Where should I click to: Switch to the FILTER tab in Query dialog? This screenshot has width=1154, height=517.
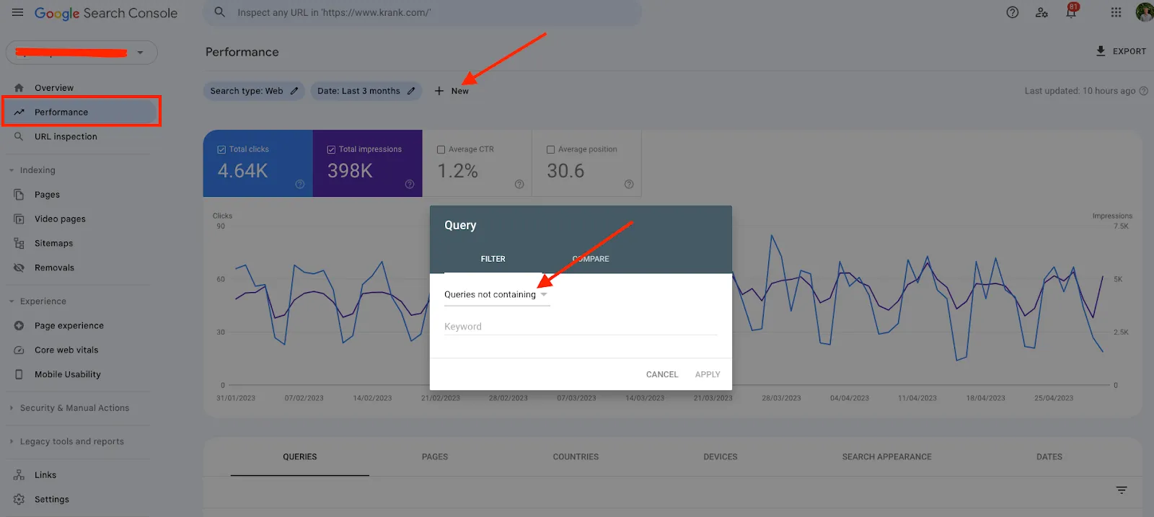pyautogui.click(x=493, y=259)
